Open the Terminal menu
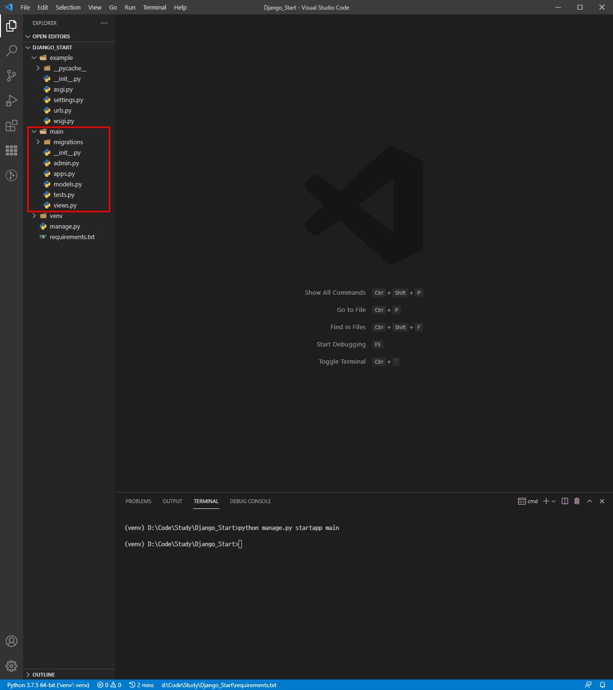The height and width of the screenshot is (690, 613). coord(155,7)
